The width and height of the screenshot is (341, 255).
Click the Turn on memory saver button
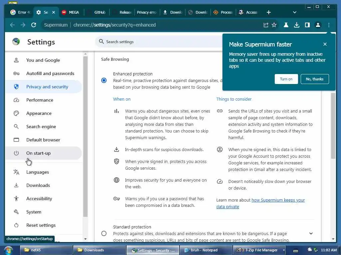pos(286,79)
